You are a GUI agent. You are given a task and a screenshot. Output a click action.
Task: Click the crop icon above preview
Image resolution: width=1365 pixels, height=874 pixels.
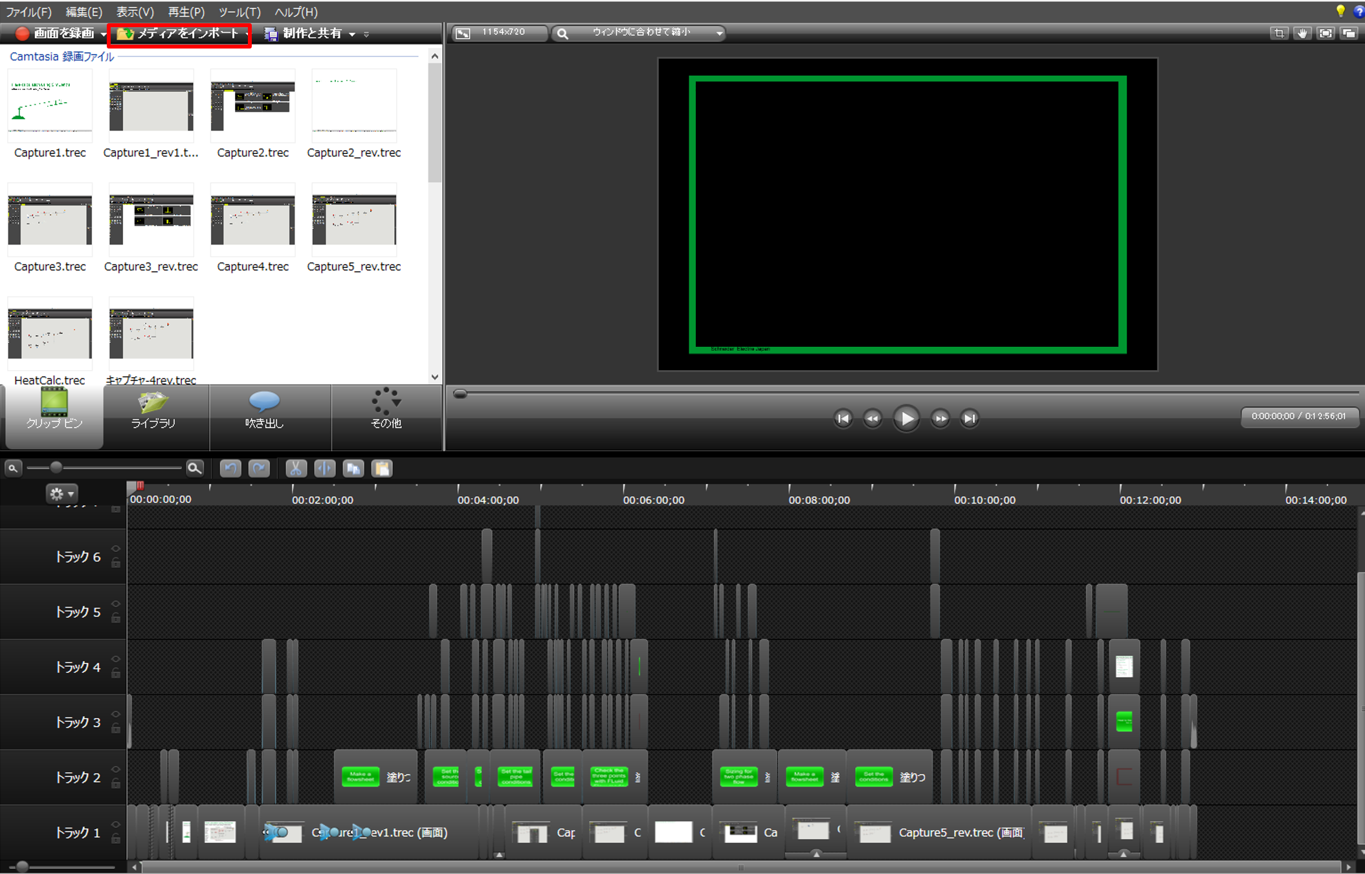1279,33
